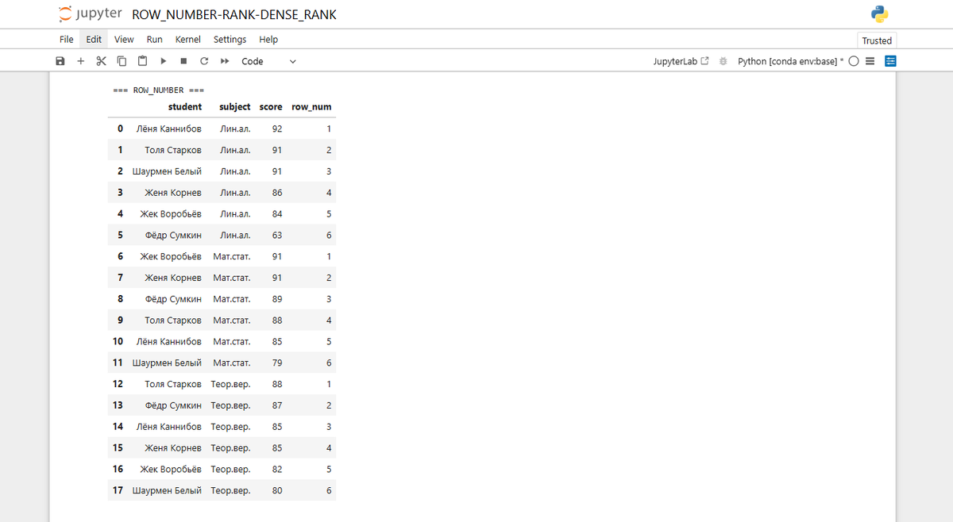
Task: Click the 'student' column header
Action: pos(185,106)
